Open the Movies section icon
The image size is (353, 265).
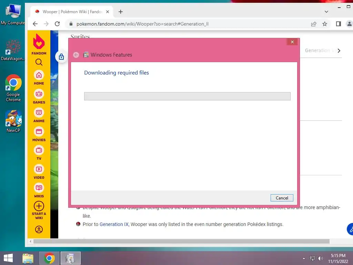pyautogui.click(x=39, y=131)
